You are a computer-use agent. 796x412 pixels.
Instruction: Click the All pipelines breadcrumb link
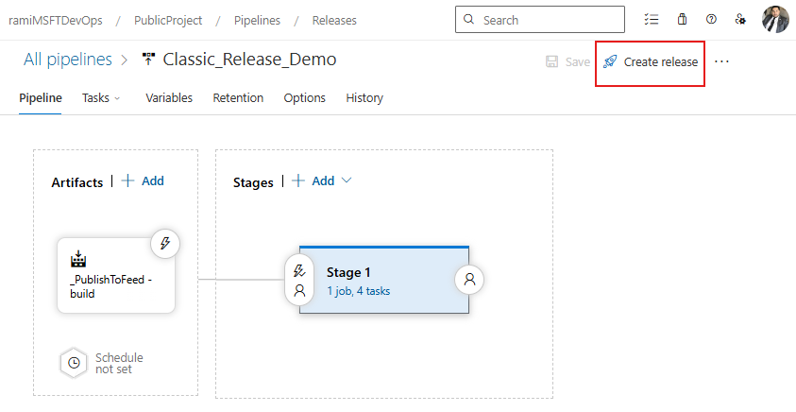pos(68,60)
